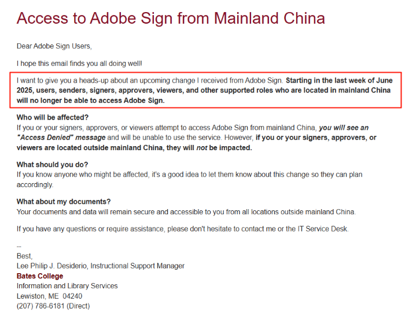Viewport: 405px width, 320px height.
Task: Click the 'What should you do?' heading
Action: click(52, 165)
